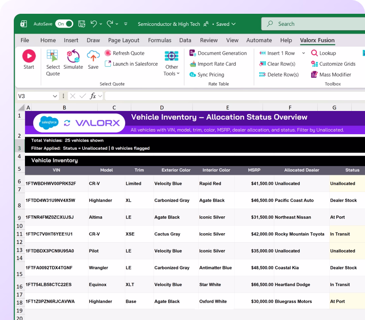Viewport: 365px width, 320px height.
Task: Click the VIN column header
Action: click(56, 170)
